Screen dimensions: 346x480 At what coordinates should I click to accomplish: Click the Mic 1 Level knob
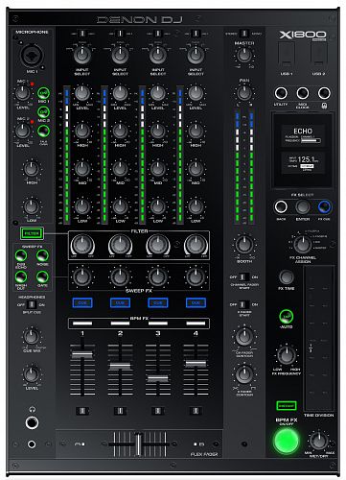22,93
